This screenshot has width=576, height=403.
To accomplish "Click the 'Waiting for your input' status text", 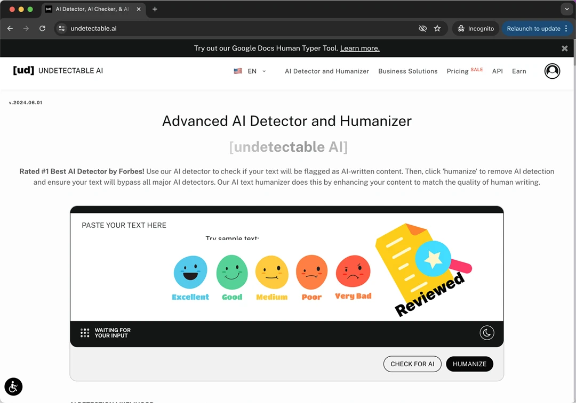I will tap(113, 333).
